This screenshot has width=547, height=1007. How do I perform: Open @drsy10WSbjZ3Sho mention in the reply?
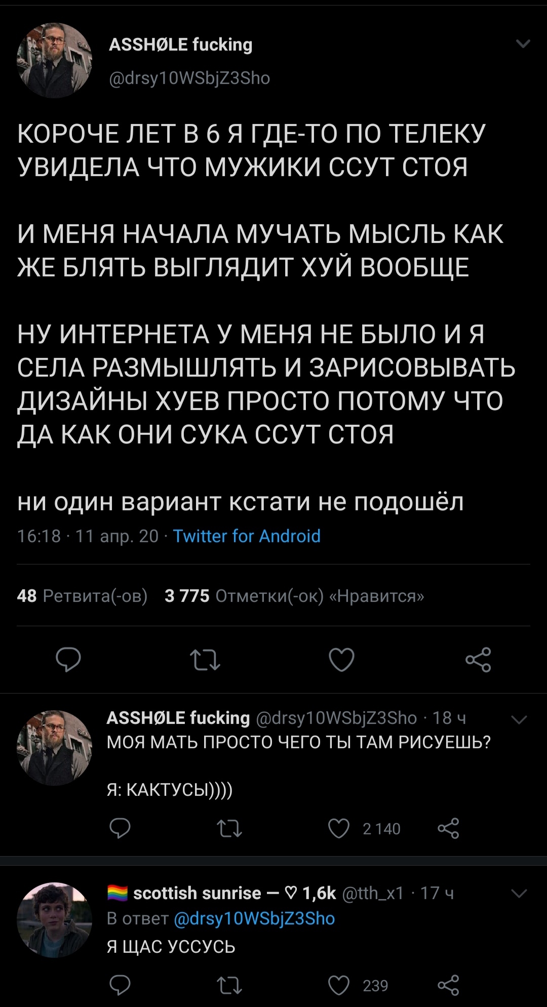pos(254,918)
